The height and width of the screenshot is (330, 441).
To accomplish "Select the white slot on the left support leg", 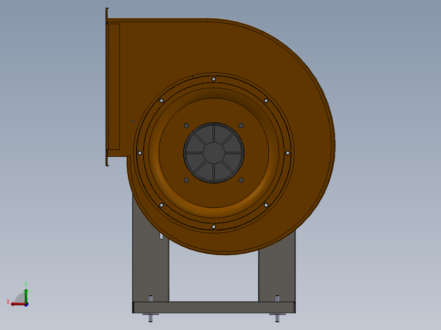I will (x=162, y=236).
